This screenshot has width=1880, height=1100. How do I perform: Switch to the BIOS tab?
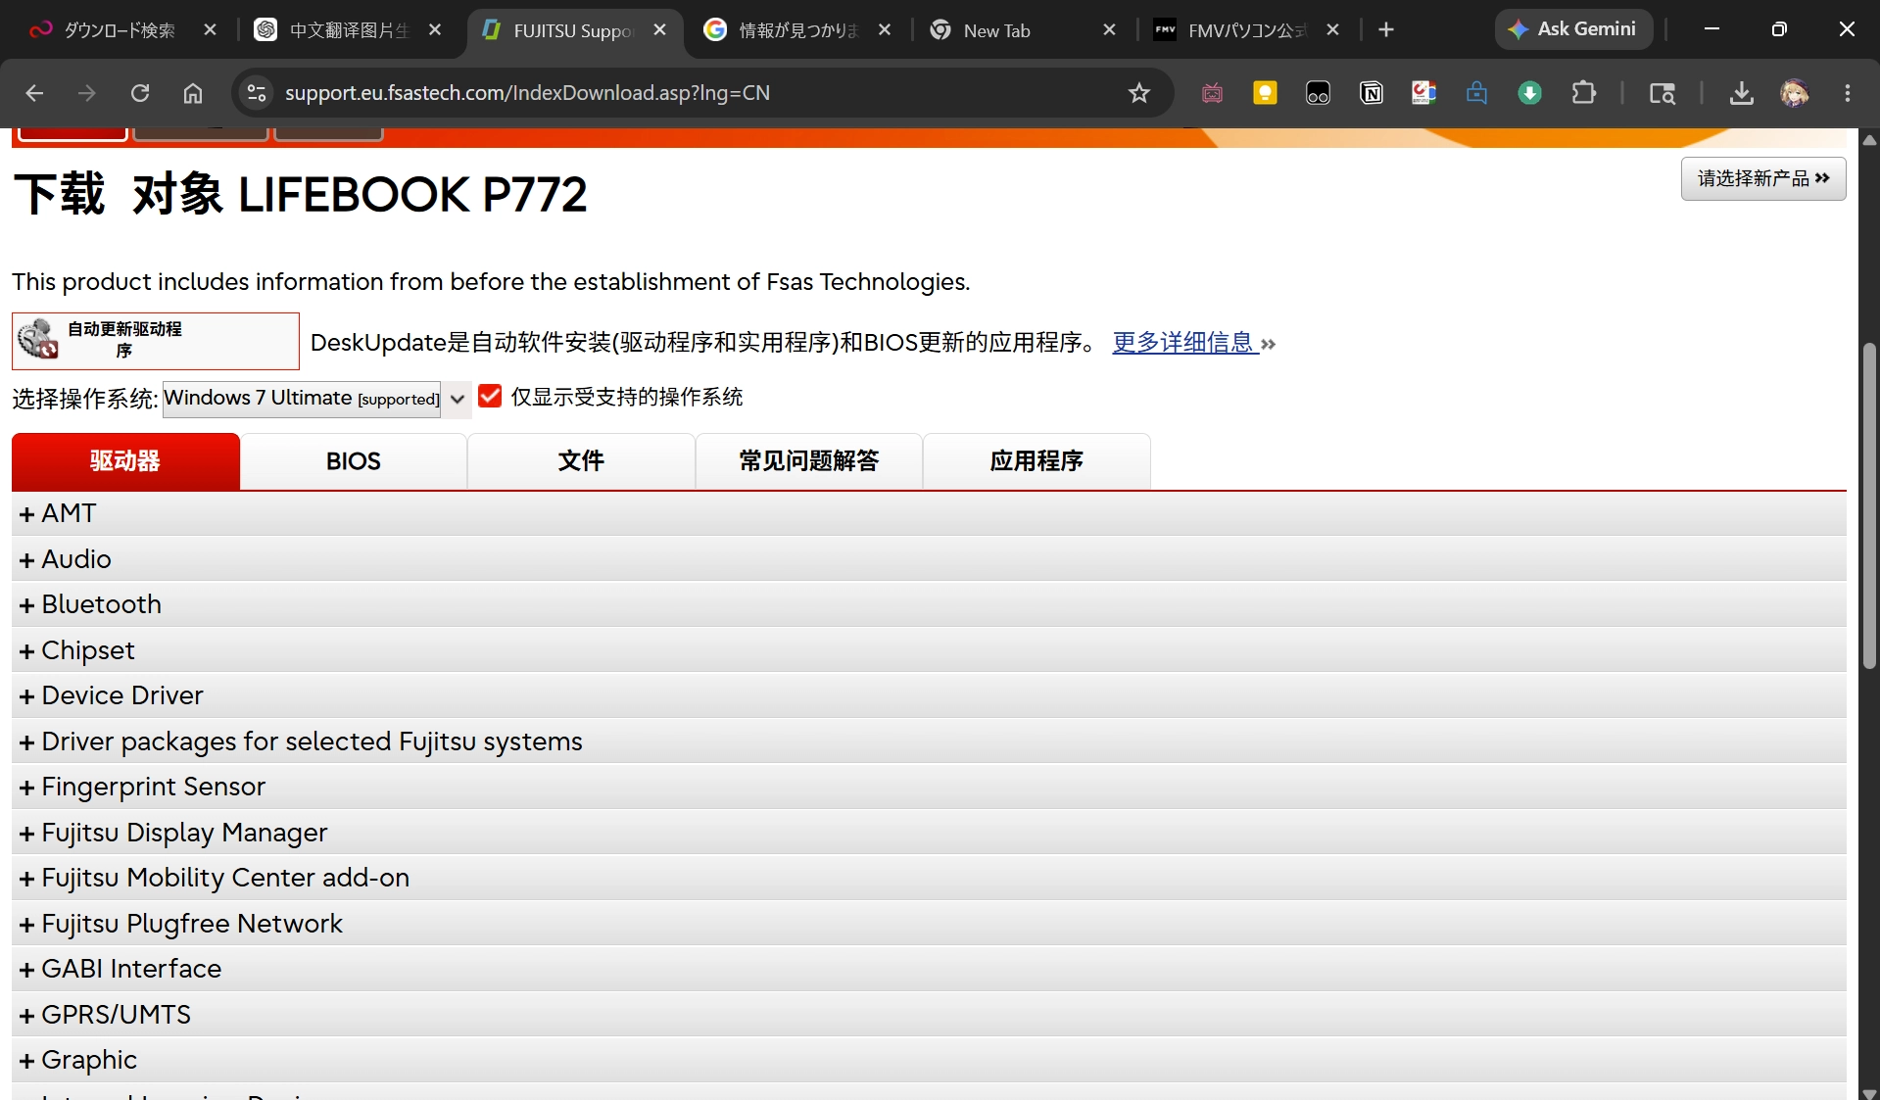[354, 461]
